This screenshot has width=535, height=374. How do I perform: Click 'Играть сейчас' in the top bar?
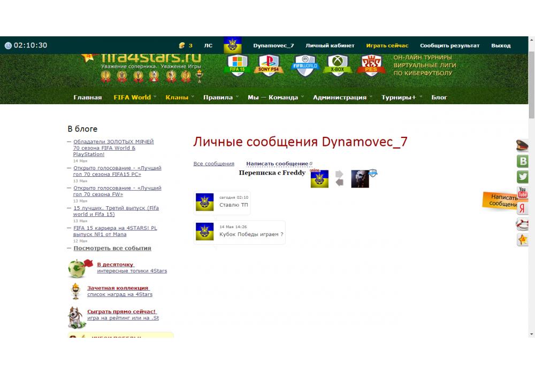click(x=387, y=45)
